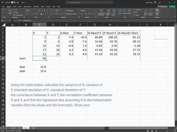Apply red Font Color swatch
The height and width of the screenshot is (132, 177).
coord(46,14)
